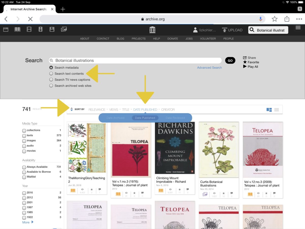Sort results by Creator
This screenshot has width=305, height=229.
pos(168,110)
